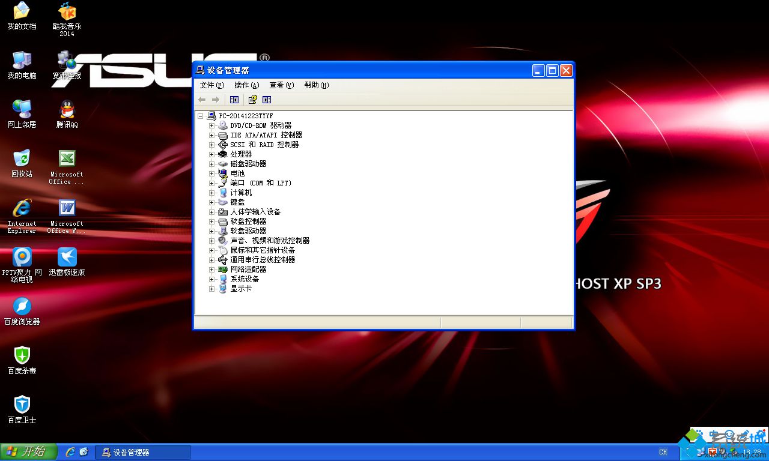Expand IDE ATA/ATAPI 控制器 category

211,135
